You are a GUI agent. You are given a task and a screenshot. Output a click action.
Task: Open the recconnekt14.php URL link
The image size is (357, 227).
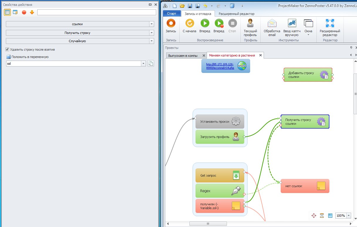pos(220,66)
